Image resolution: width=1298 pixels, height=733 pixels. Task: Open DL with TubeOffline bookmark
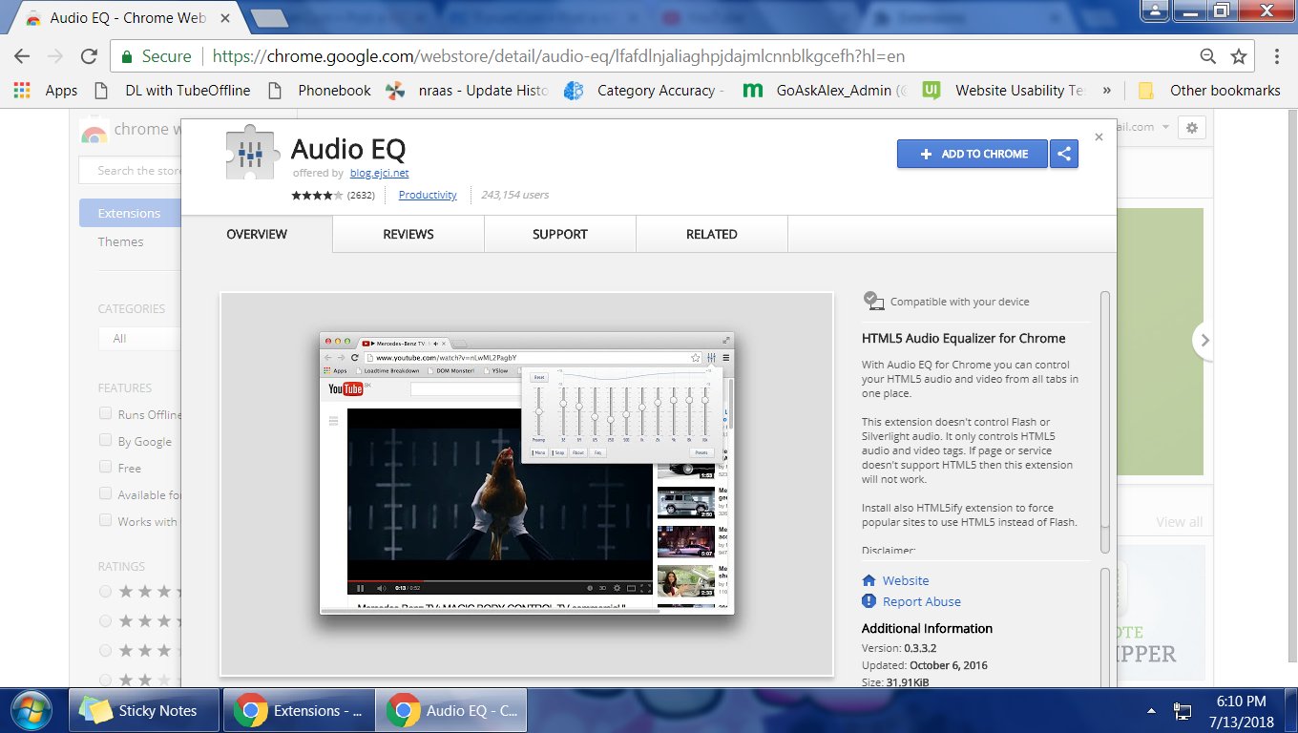172,90
